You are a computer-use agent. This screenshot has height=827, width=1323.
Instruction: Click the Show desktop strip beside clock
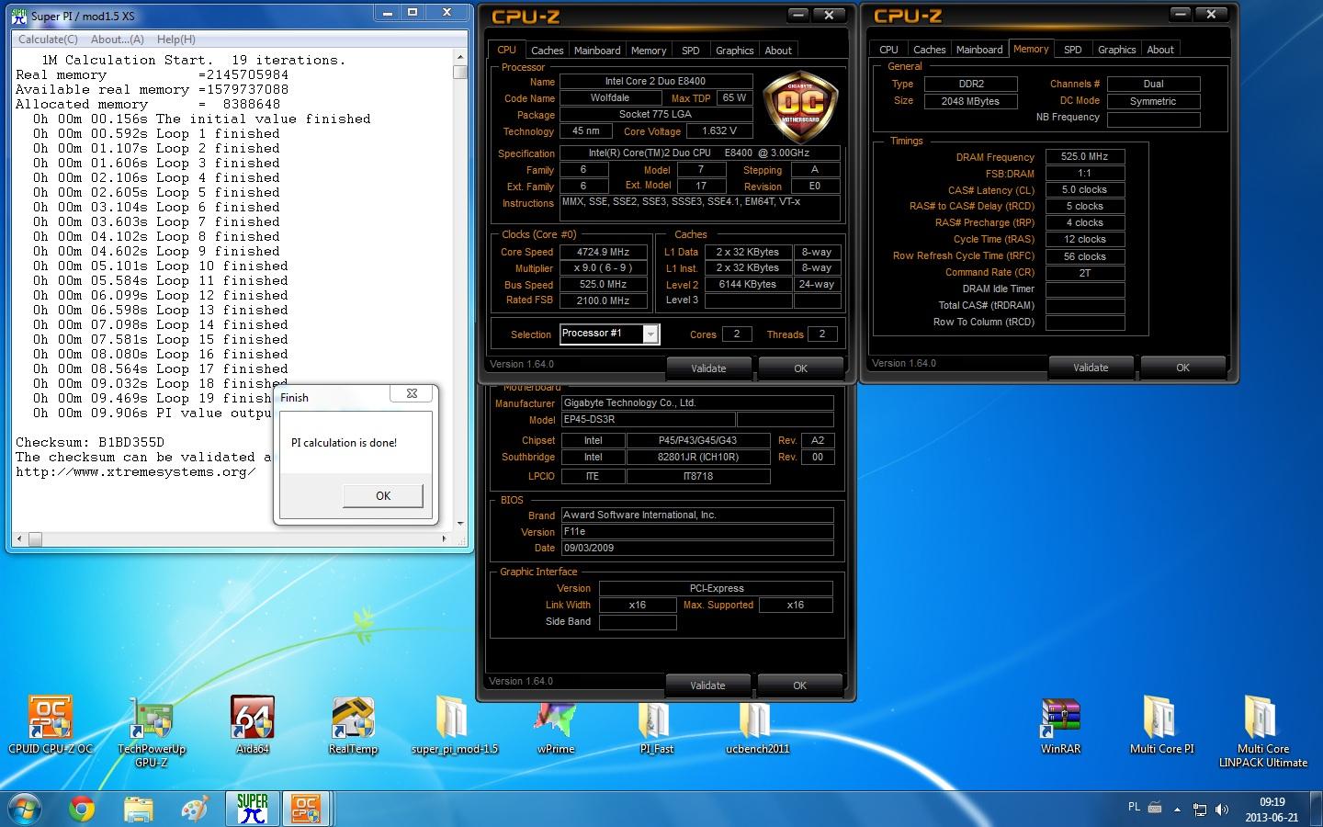tap(1317, 809)
